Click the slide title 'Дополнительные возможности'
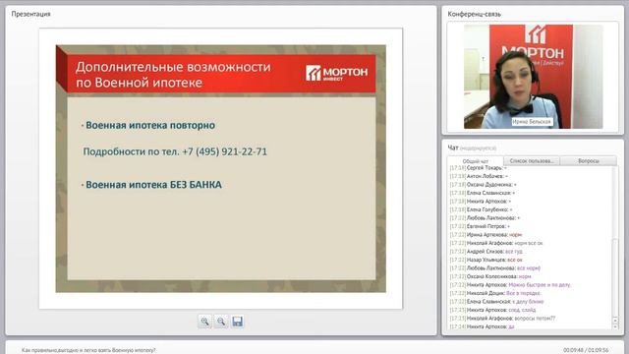 [173, 67]
